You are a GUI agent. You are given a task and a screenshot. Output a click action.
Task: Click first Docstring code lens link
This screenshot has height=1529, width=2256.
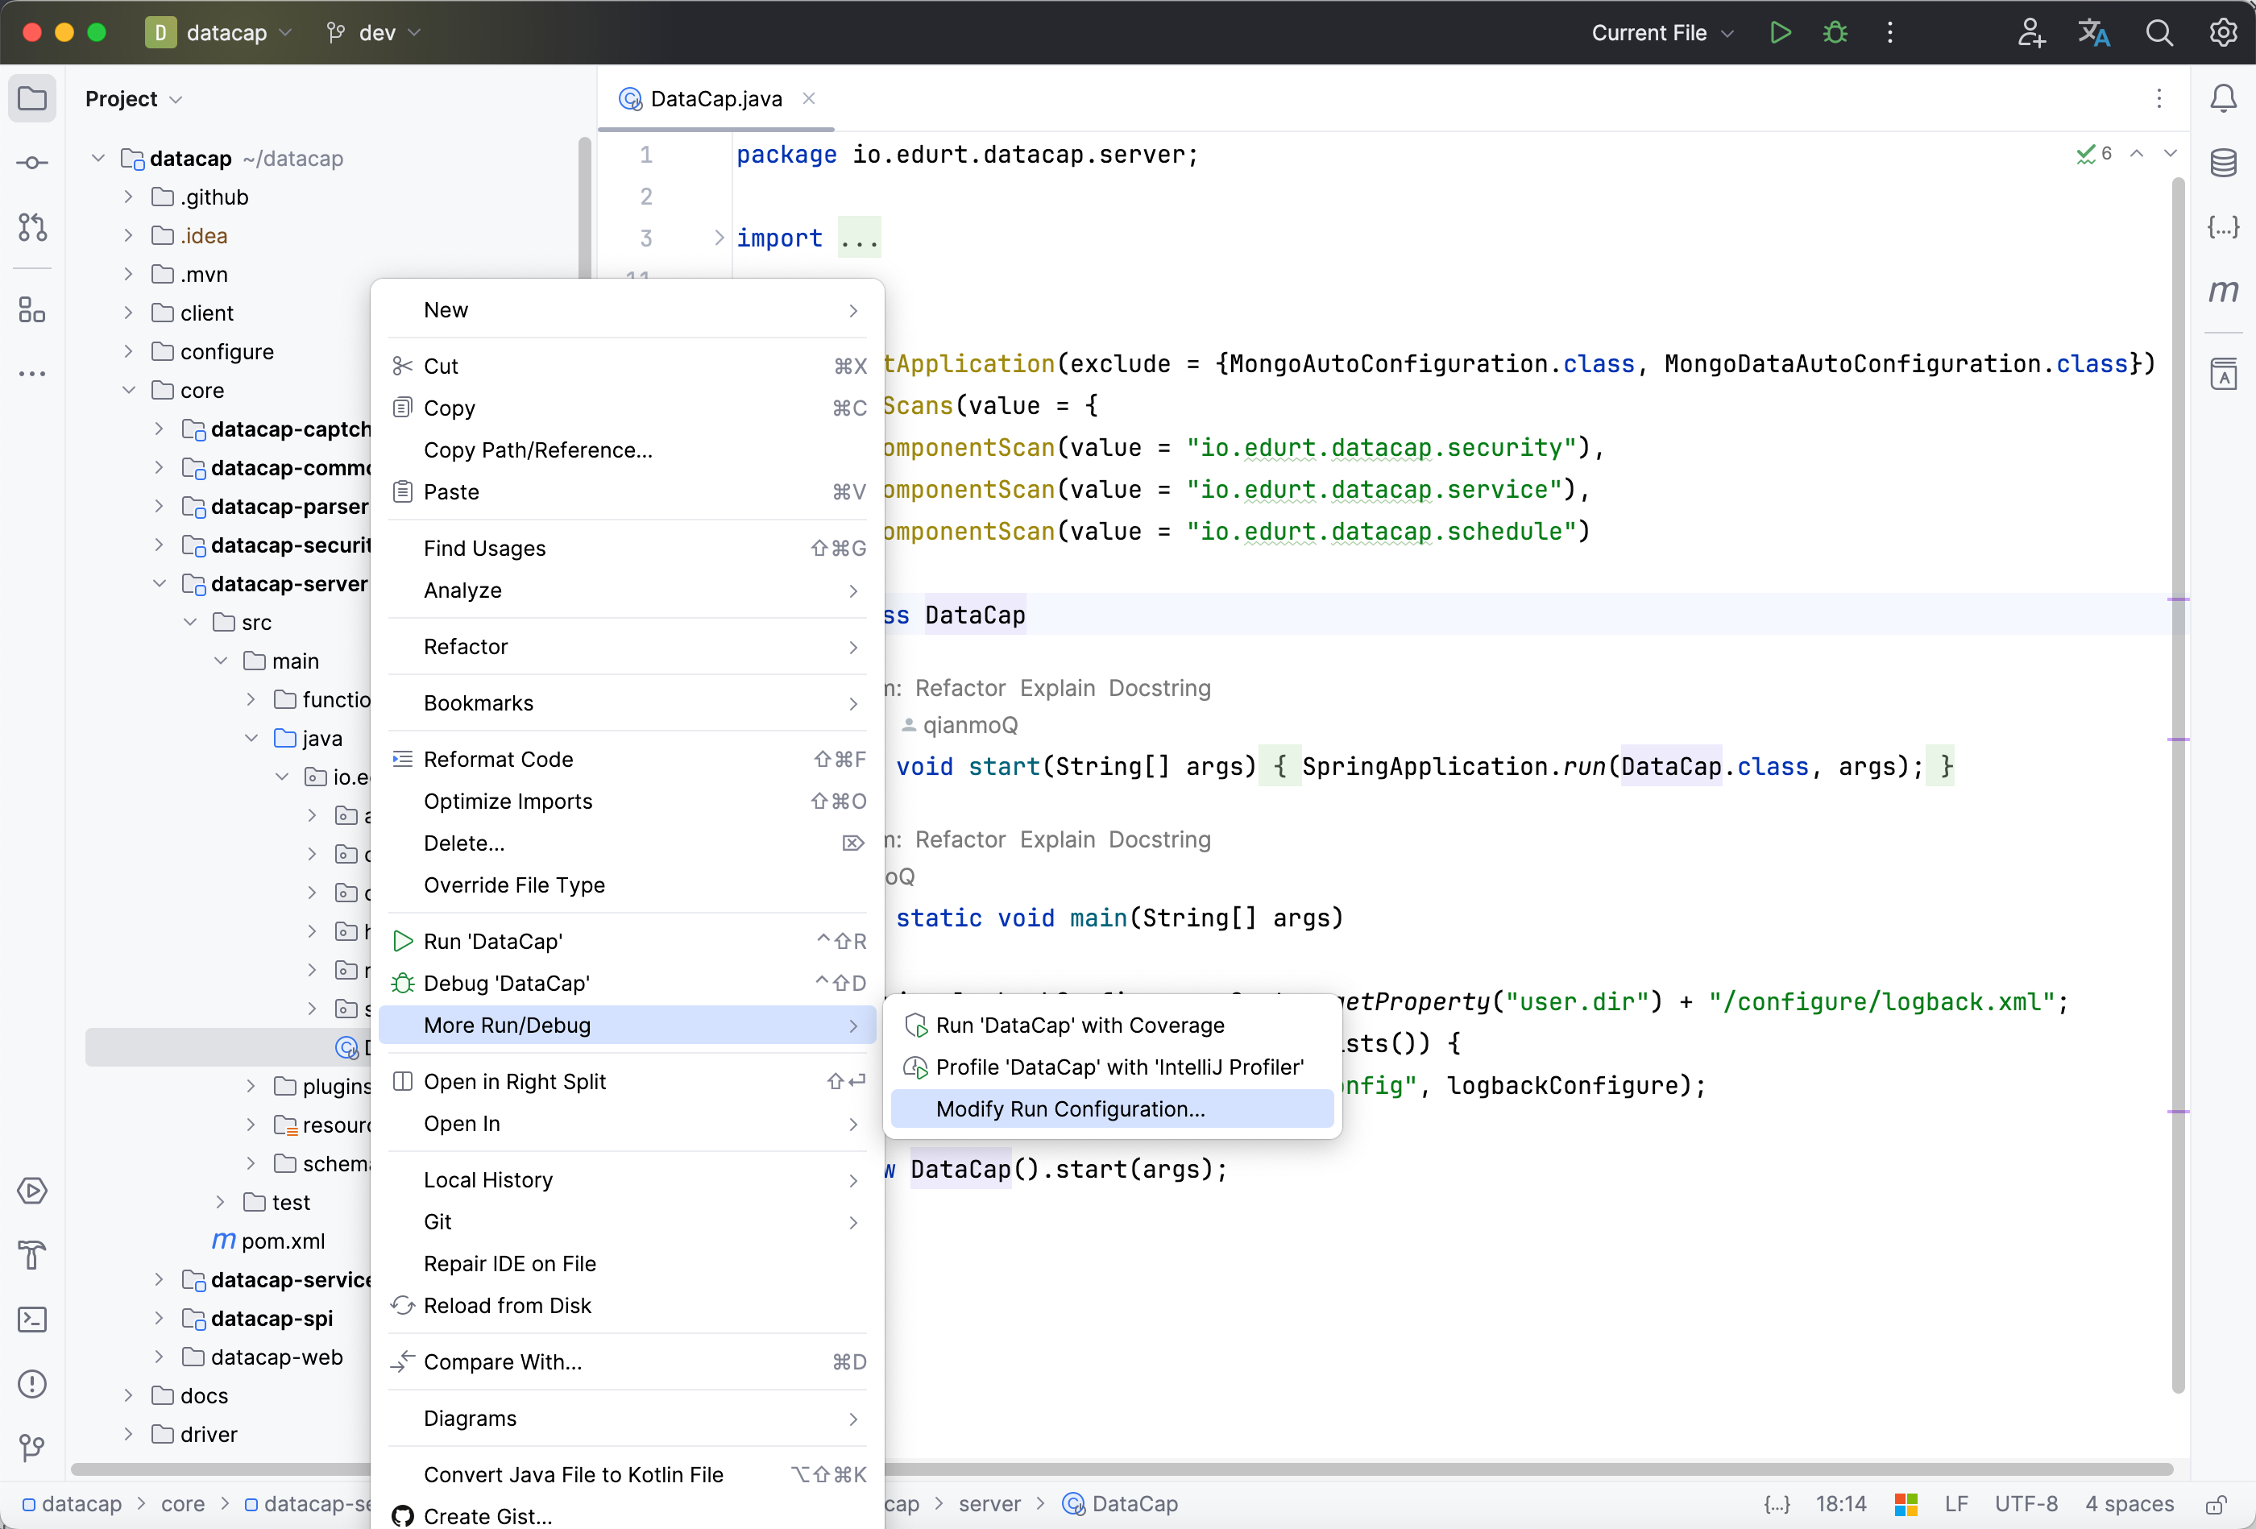click(1159, 688)
